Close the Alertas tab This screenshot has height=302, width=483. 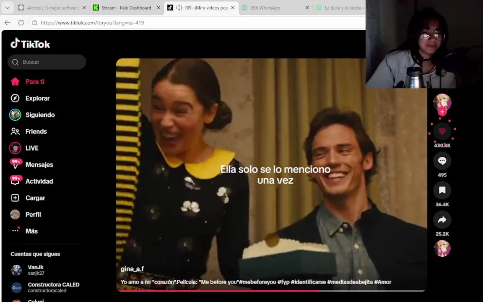(x=84, y=8)
